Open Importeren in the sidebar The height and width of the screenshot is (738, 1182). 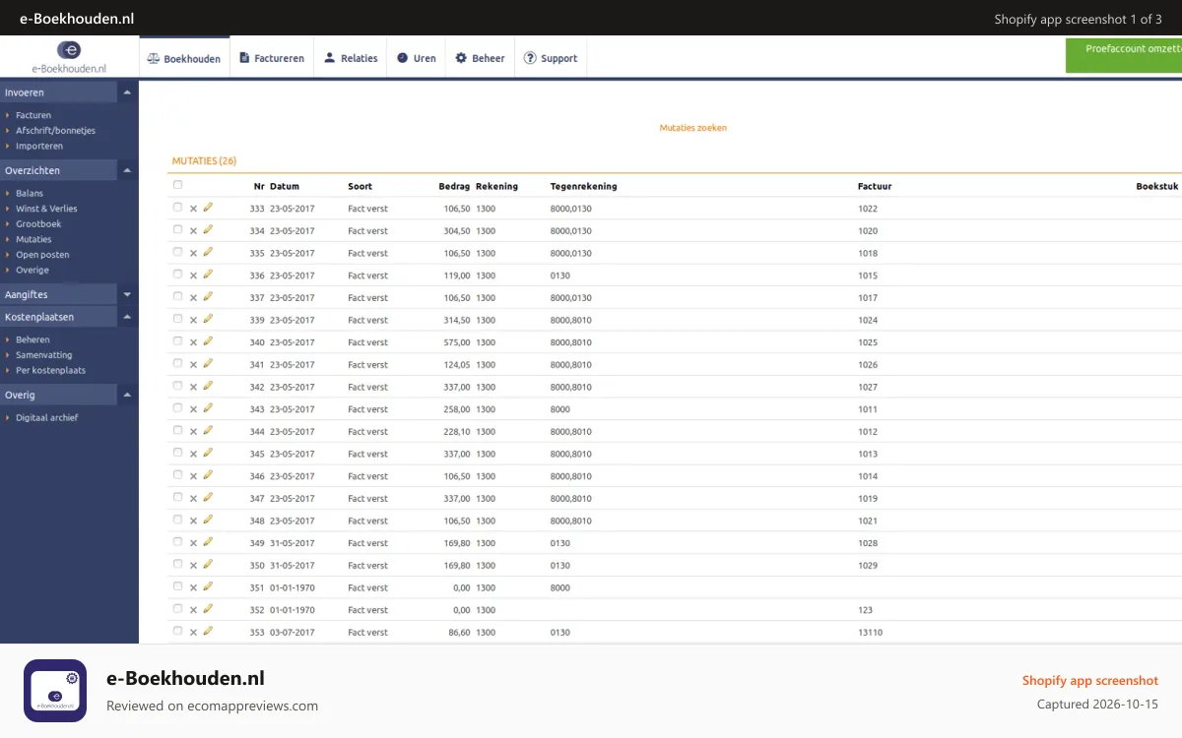pyautogui.click(x=39, y=147)
